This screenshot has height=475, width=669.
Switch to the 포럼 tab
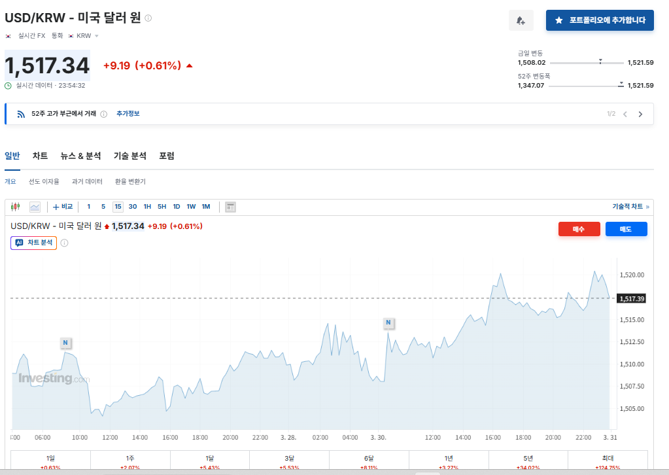(x=166, y=156)
